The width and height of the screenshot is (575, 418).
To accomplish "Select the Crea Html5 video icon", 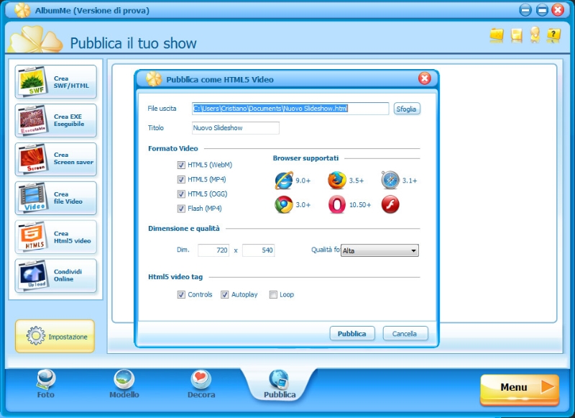I will tap(32, 237).
